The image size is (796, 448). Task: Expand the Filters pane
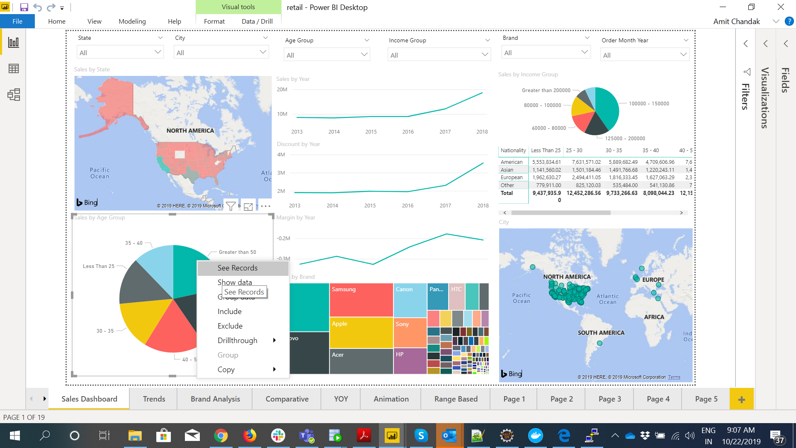coord(745,44)
